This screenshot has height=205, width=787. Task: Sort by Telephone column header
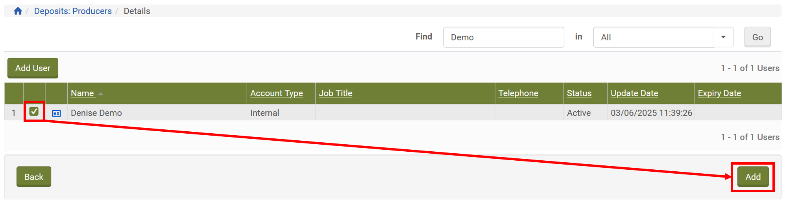click(x=518, y=93)
